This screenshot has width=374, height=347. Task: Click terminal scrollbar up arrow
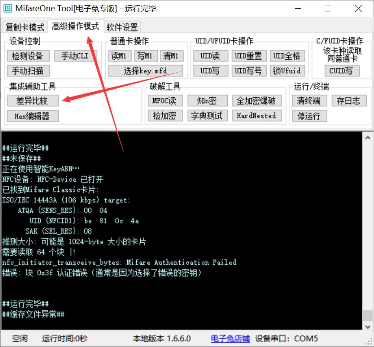coord(368,138)
